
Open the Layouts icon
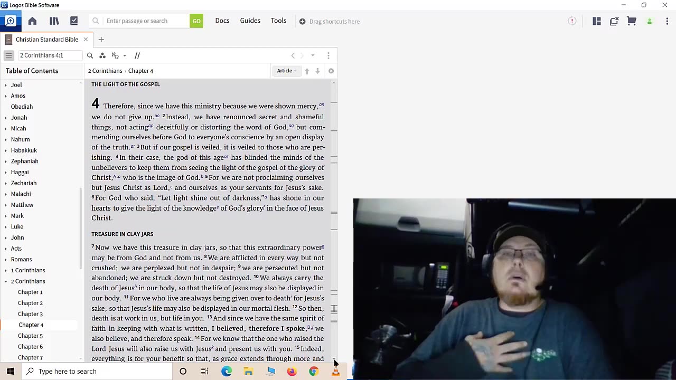pyautogui.click(x=597, y=21)
